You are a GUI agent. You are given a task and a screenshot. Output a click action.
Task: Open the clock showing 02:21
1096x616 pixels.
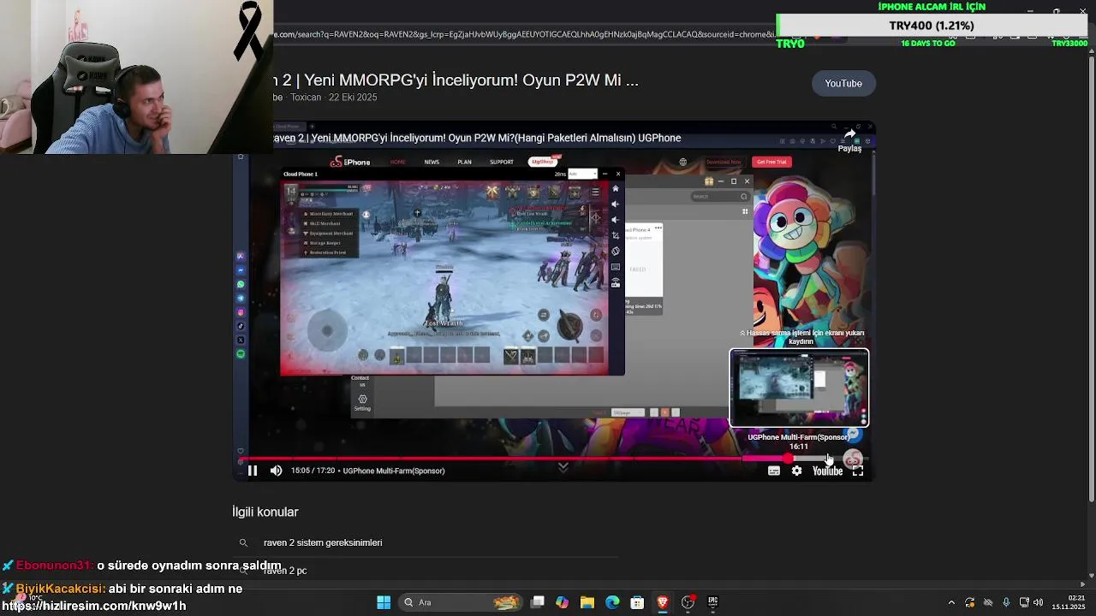coord(1069,602)
